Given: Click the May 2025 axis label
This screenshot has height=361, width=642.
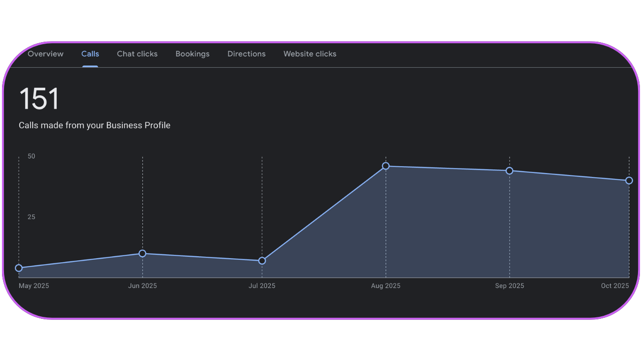Looking at the screenshot, I should (34, 286).
